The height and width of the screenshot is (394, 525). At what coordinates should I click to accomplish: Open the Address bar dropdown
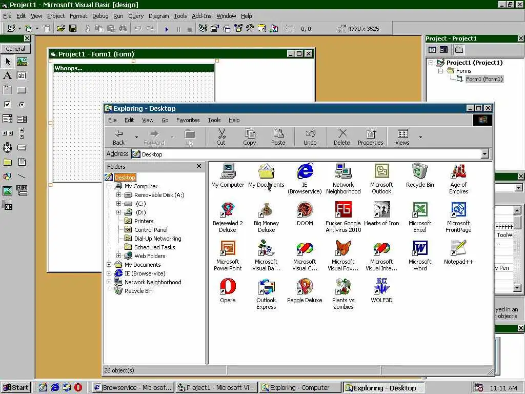pyautogui.click(x=484, y=154)
